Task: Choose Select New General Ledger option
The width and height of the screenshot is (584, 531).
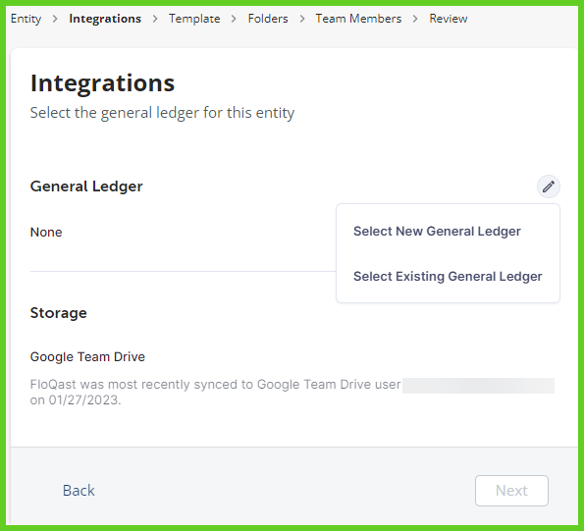Action: pos(437,232)
